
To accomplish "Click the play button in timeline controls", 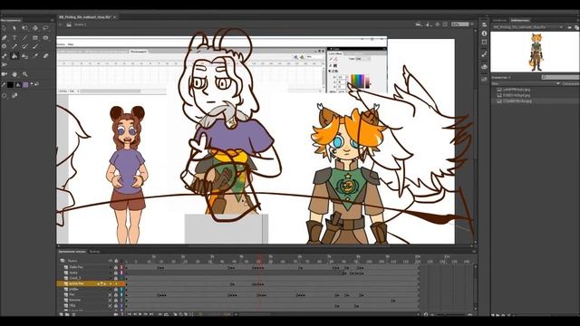I will pos(140,314).
